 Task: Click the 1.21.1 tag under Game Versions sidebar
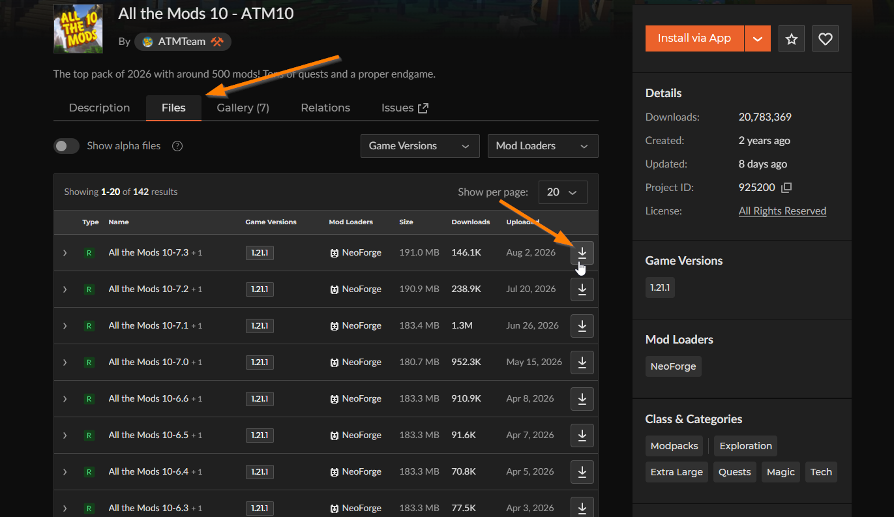[660, 288]
